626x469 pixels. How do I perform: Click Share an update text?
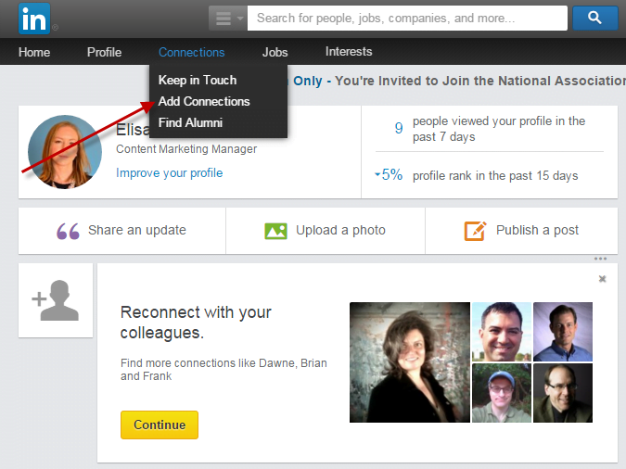click(137, 230)
